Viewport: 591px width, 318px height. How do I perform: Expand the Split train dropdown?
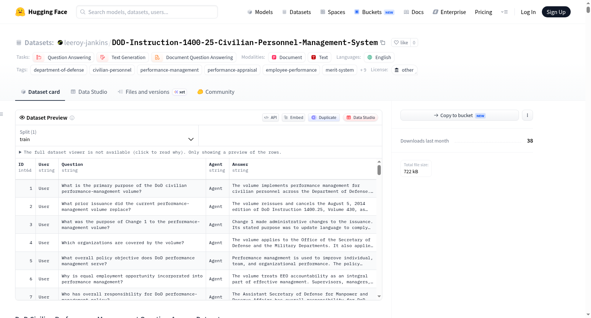pos(107,136)
